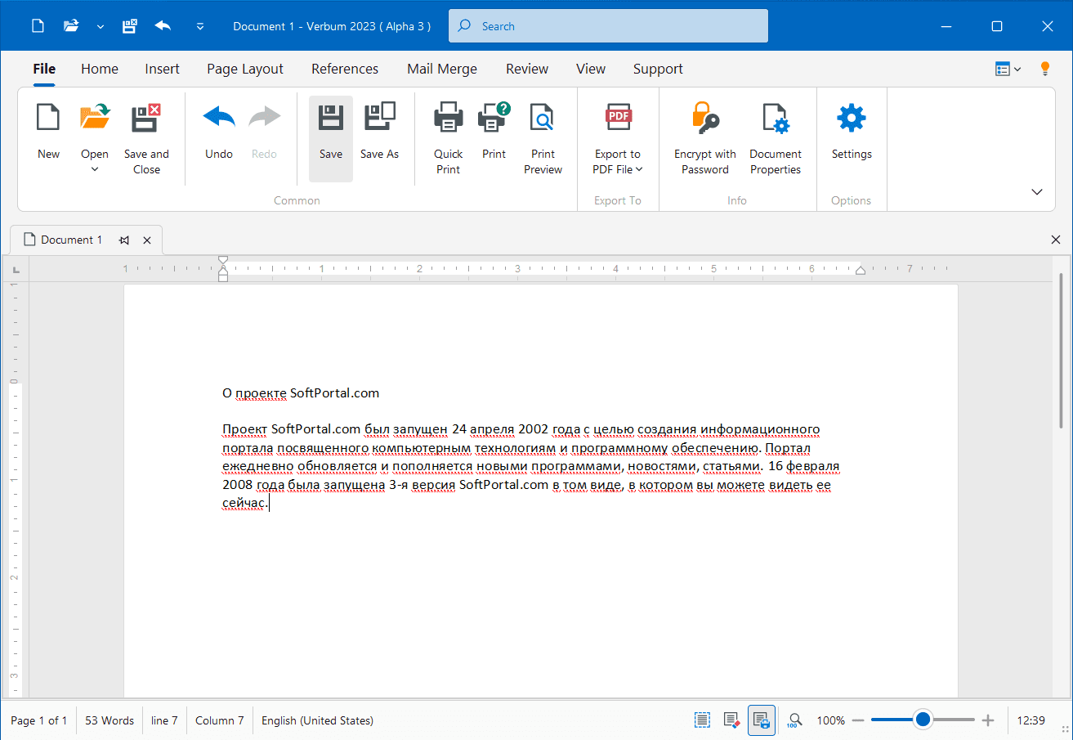
Task: Click the Search box in the title bar
Action: 608,26
